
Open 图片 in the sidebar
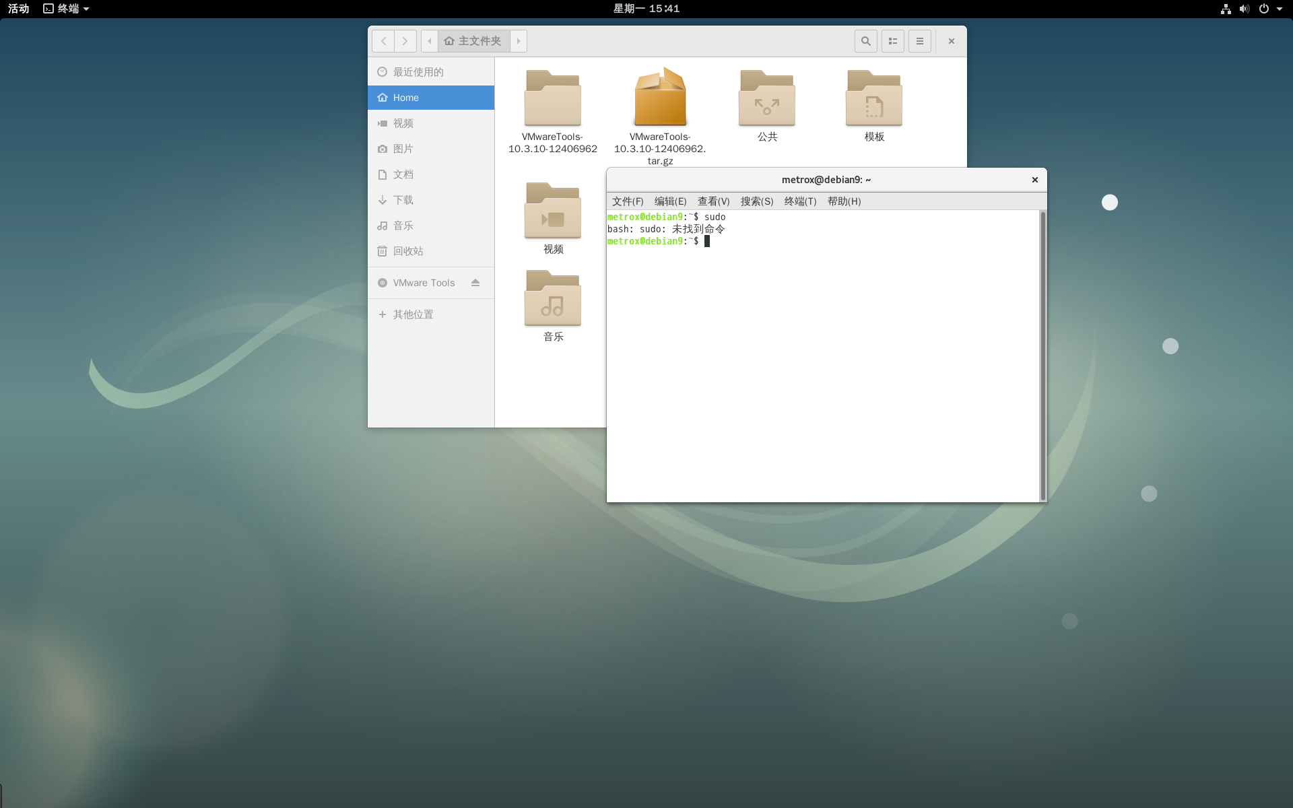pyautogui.click(x=431, y=149)
